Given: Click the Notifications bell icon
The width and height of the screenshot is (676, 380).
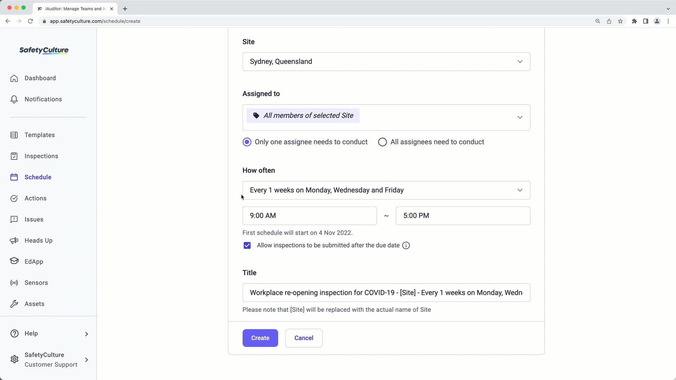Looking at the screenshot, I should click(x=14, y=99).
